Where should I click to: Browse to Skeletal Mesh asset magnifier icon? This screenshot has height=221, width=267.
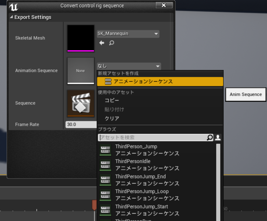tap(112, 43)
